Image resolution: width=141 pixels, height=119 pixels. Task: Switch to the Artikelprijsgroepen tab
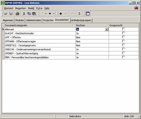(81, 20)
